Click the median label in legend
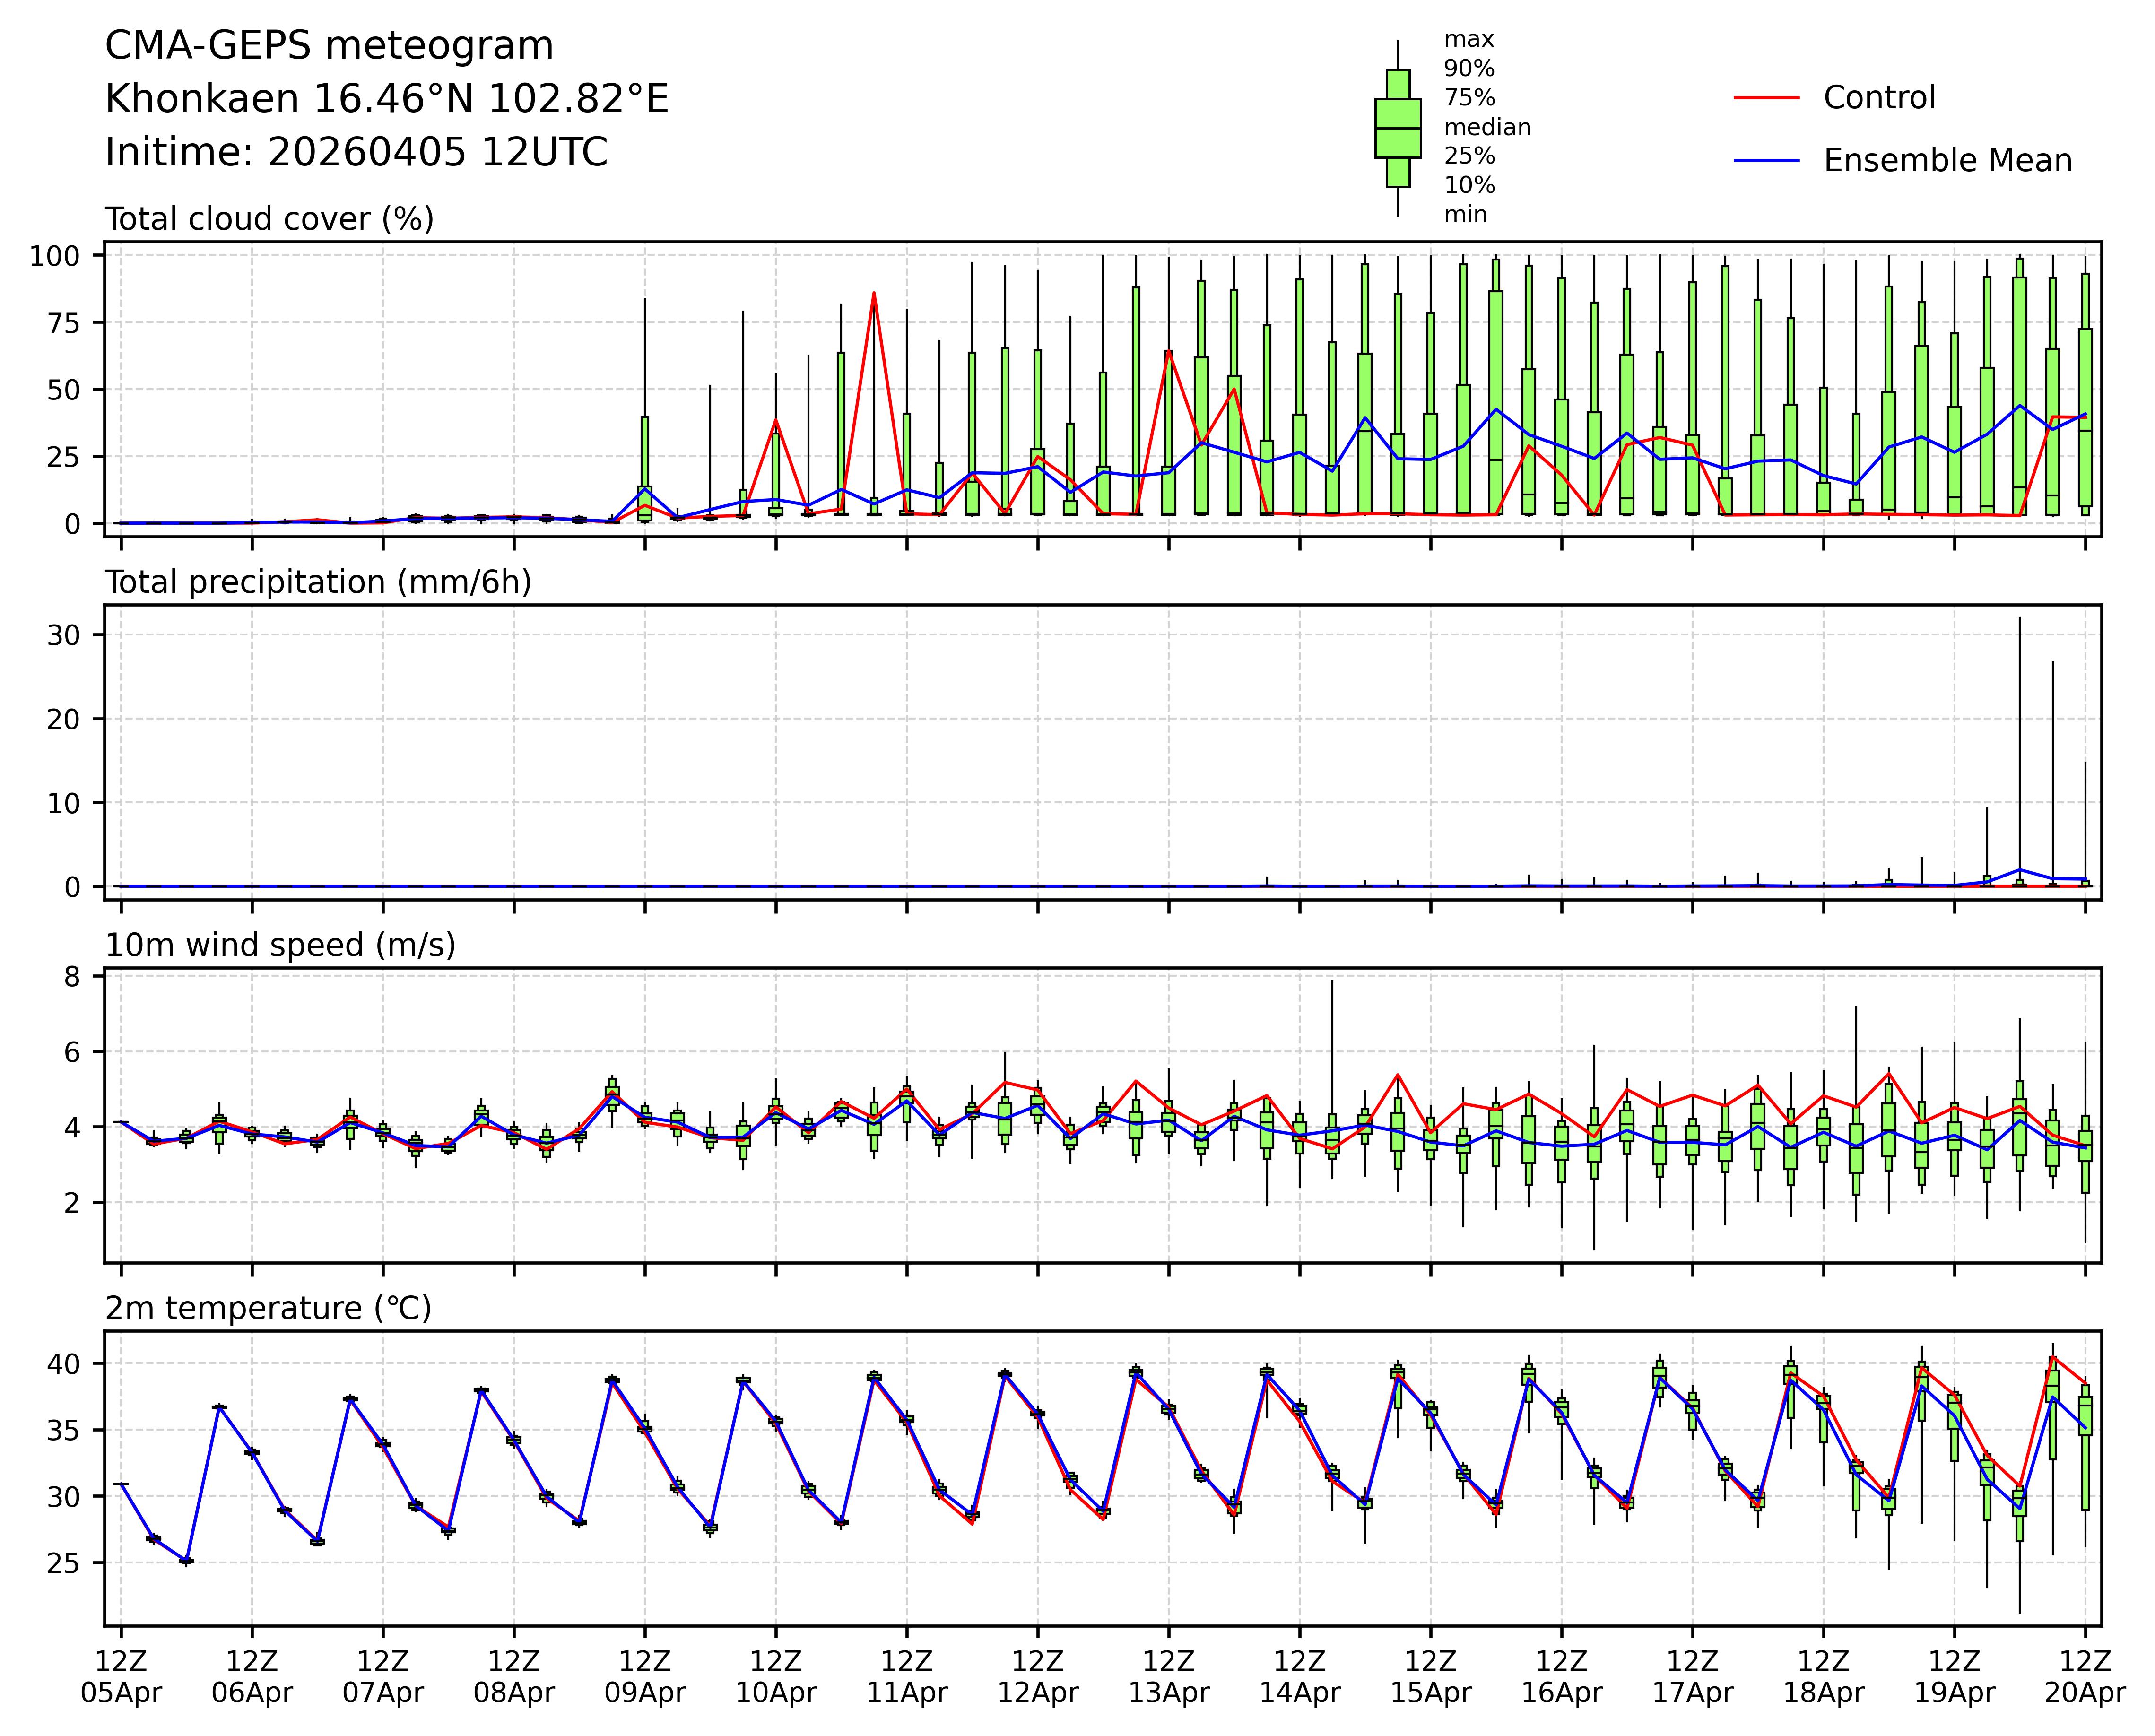This screenshot has height=1736, width=2155. (1487, 128)
